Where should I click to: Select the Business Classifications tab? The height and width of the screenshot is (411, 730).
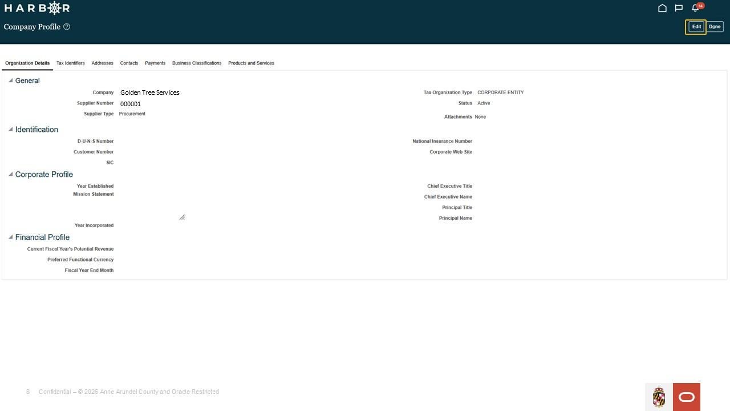(x=197, y=63)
